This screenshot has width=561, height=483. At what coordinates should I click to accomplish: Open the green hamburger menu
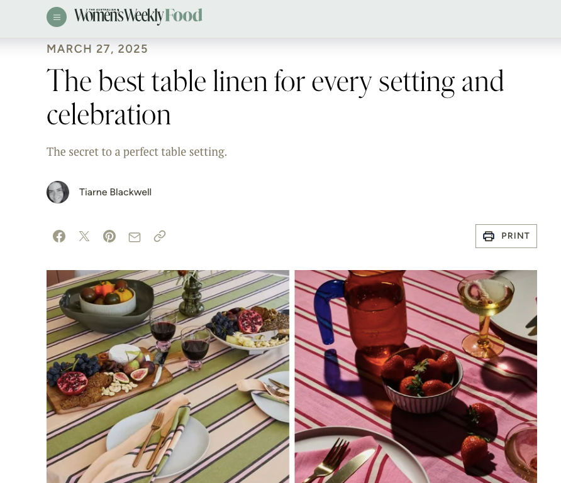(57, 17)
